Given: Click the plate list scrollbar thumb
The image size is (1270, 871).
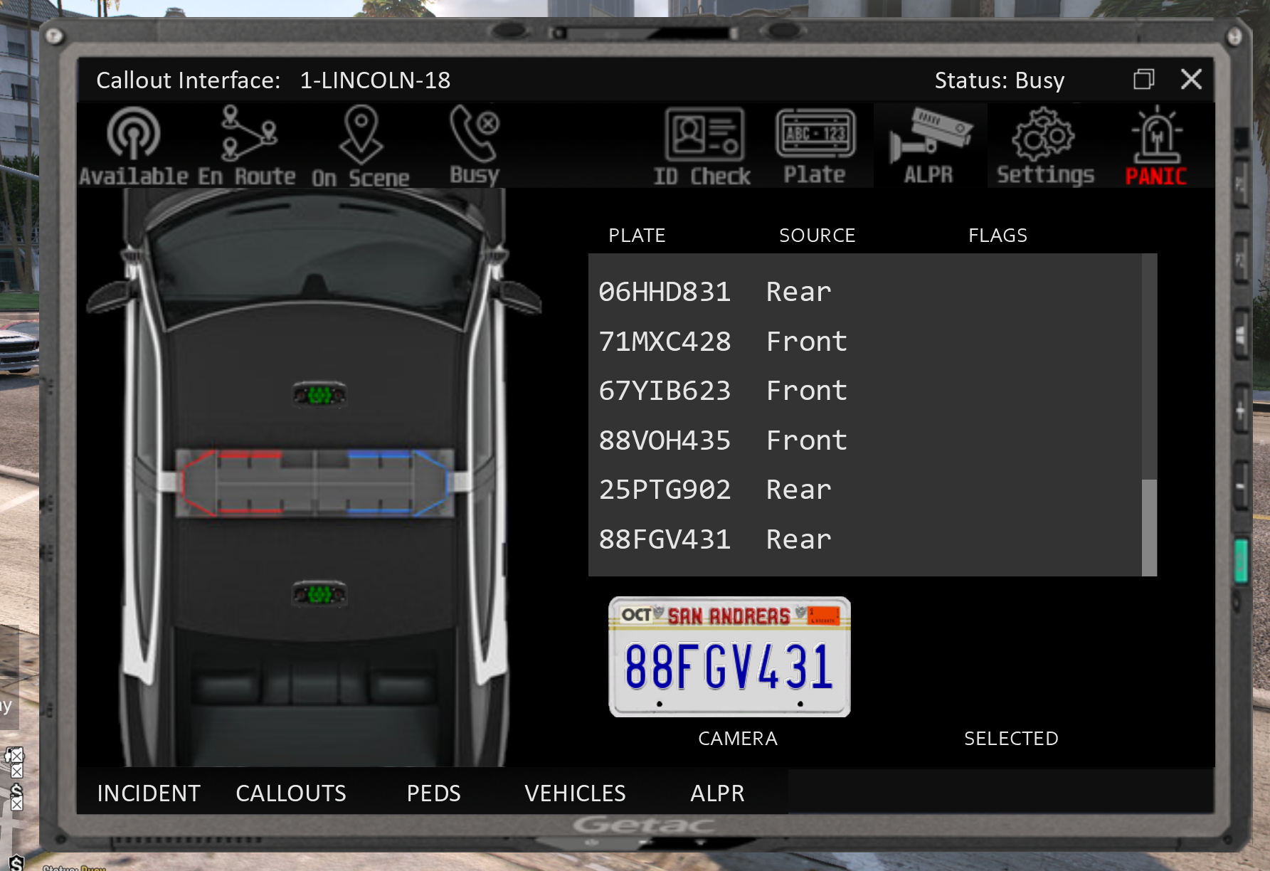Looking at the screenshot, I should (x=1148, y=527).
